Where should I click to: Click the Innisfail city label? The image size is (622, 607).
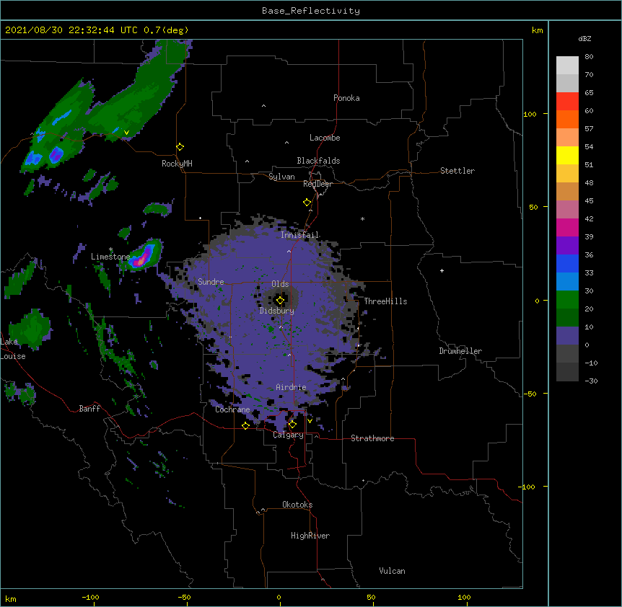[299, 235]
